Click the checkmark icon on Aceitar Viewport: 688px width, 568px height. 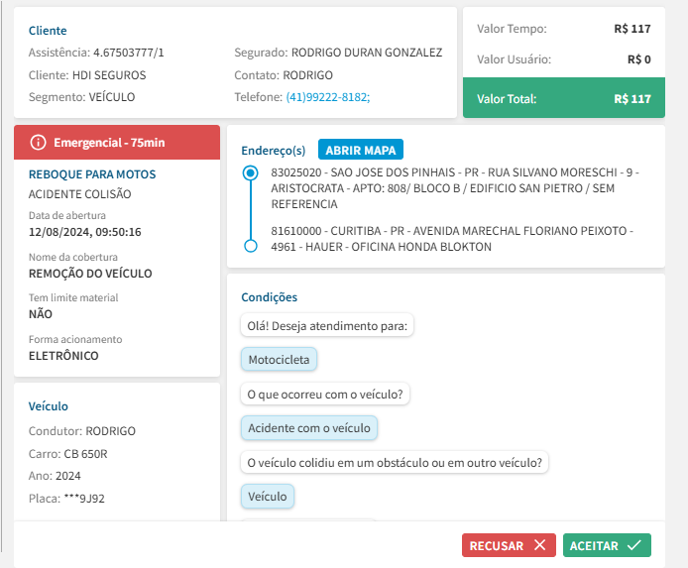[x=633, y=545]
